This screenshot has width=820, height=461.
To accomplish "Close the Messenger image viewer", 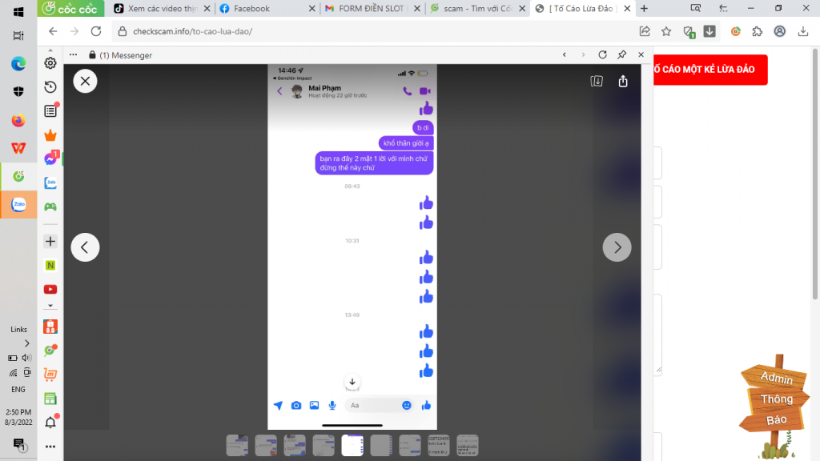I will click(85, 81).
